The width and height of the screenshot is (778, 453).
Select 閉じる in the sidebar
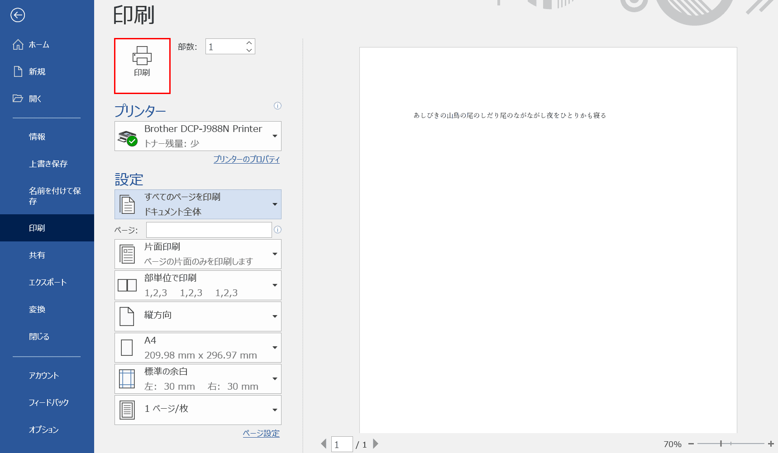coord(47,336)
